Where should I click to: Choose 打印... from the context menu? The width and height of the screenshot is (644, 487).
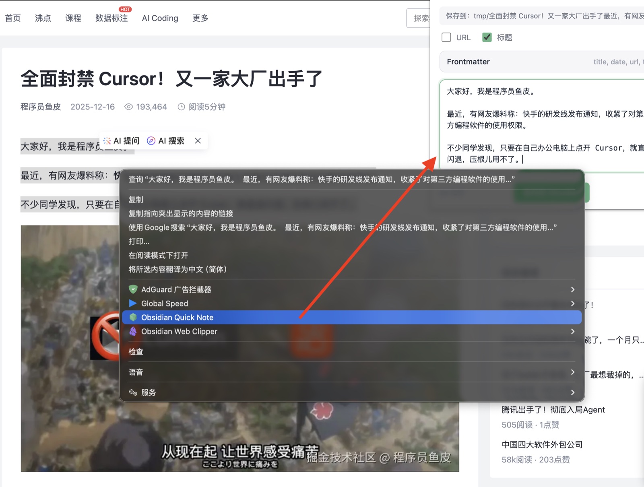[352, 241]
